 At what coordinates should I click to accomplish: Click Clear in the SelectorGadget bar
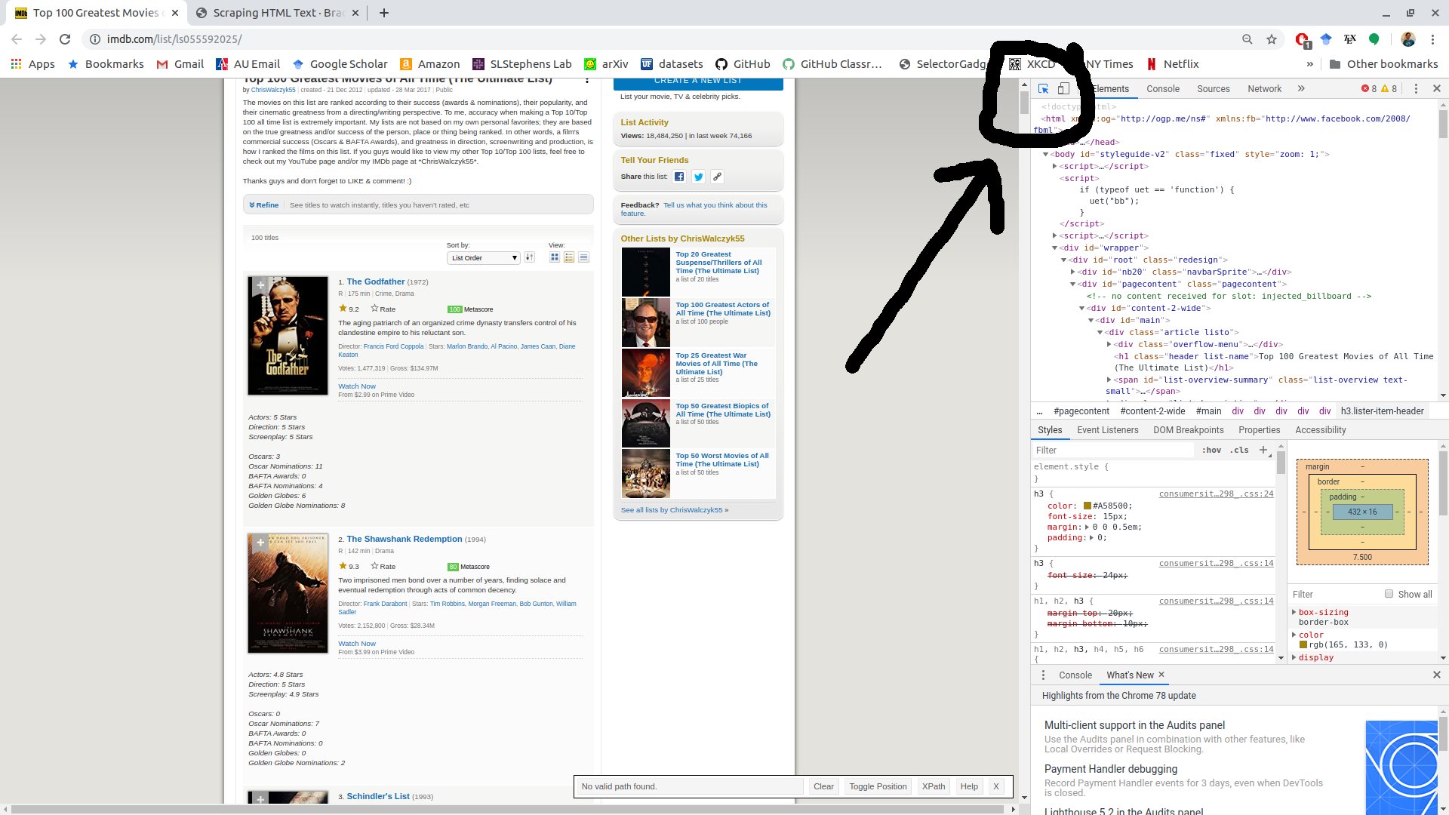tap(823, 786)
